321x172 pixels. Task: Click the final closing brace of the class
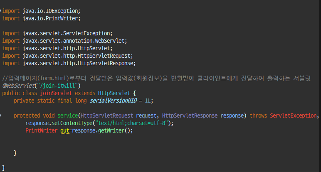pyautogui.click(x=4, y=168)
